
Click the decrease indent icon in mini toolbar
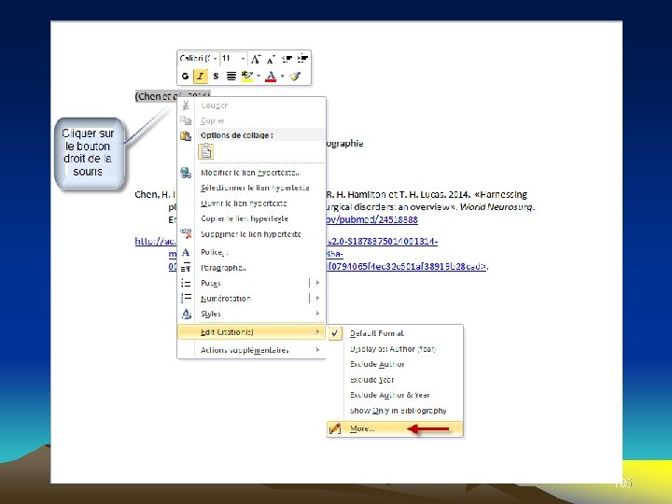[287, 59]
